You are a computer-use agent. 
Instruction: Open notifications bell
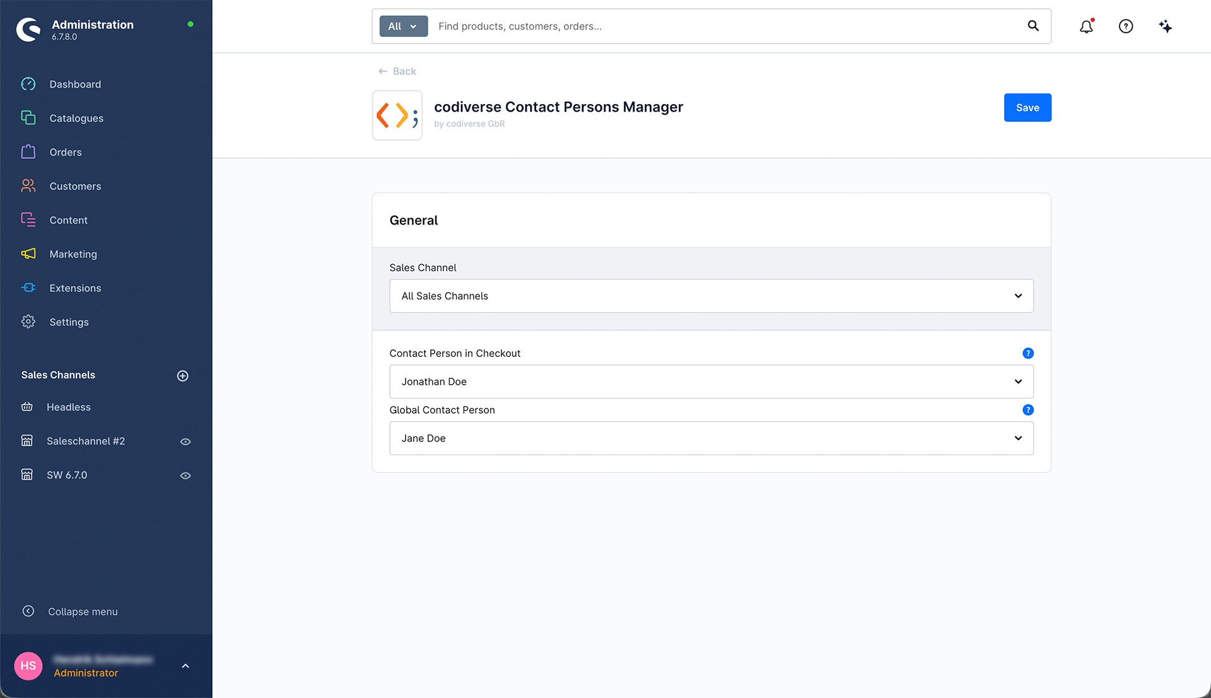tap(1086, 26)
